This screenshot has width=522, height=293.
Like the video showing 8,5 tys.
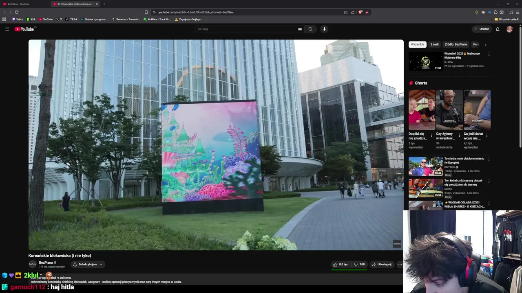(341, 264)
